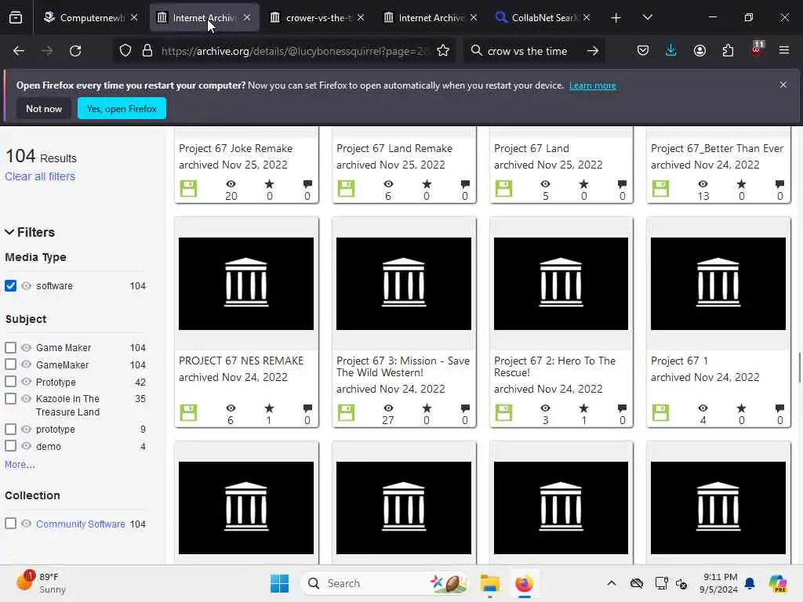Collapse the Filters section chevron
Screen dimensions: 803x602
pyautogui.click(x=9, y=232)
